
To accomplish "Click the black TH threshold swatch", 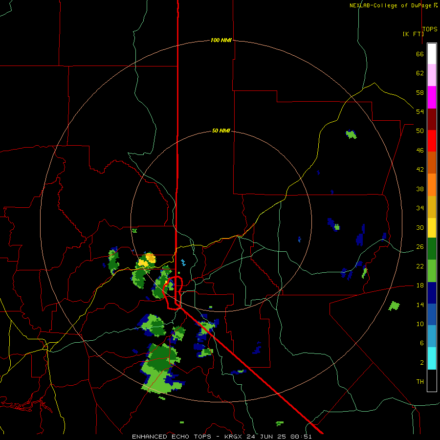I will pos(432,380).
